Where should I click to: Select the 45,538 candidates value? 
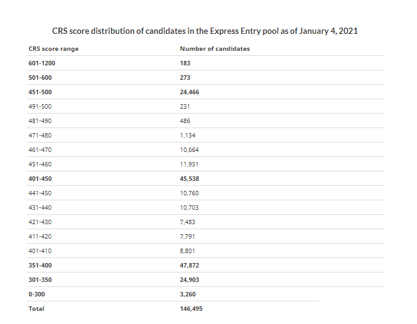190,179
